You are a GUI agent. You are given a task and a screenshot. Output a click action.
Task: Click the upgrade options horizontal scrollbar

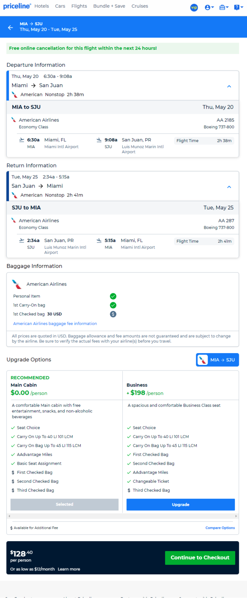click(123, 516)
